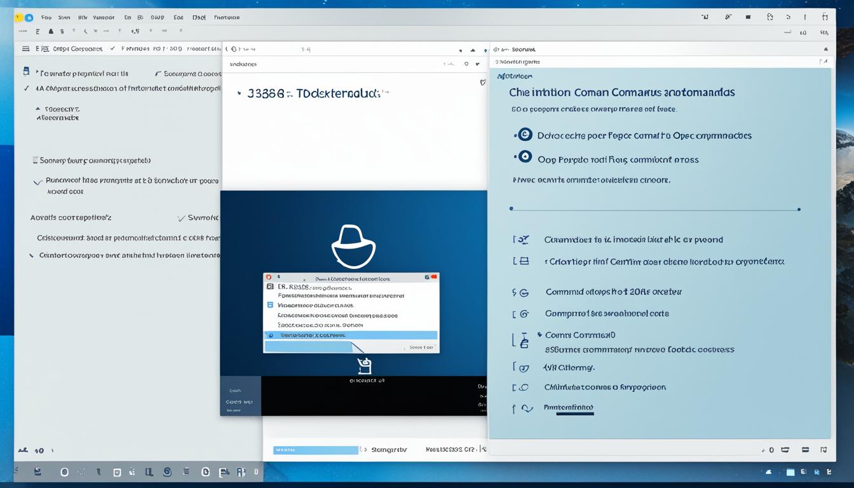Click the globe icon beside 'Command options' entry

(524, 292)
